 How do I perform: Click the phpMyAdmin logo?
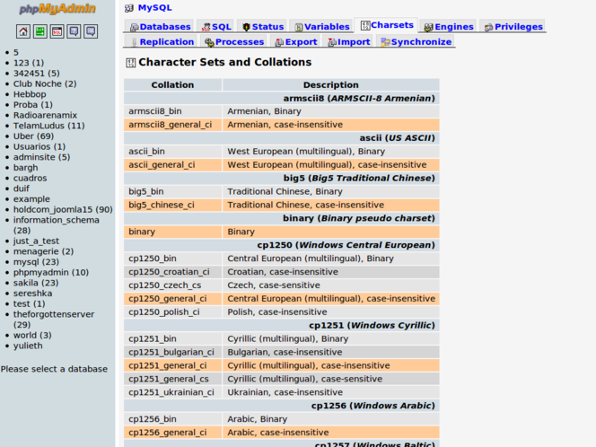click(x=57, y=10)
